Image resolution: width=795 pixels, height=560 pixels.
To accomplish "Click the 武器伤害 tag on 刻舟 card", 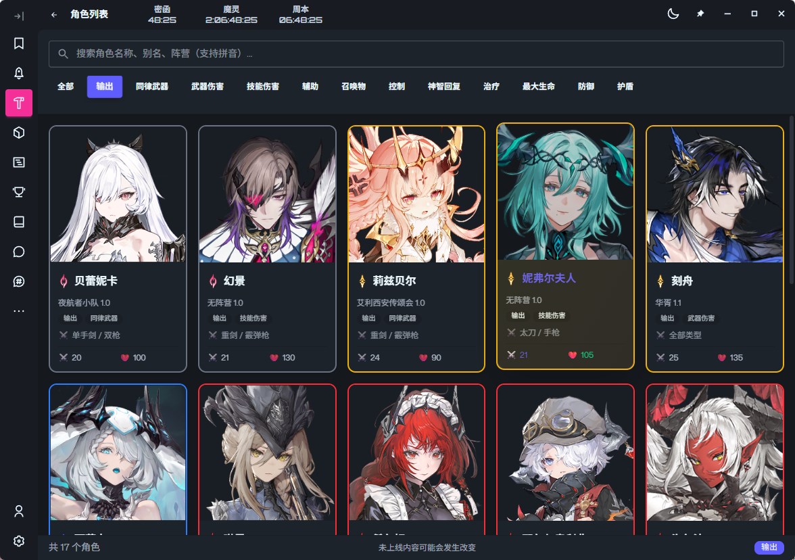I will [x=701, y=318].
